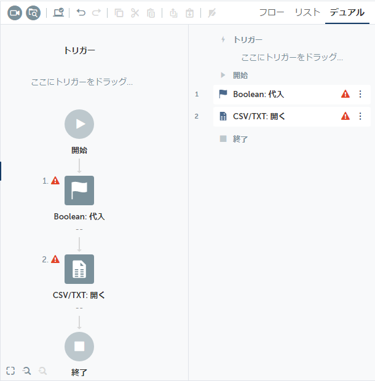The image size is (375, 381).
Task: Select the デュアル view tab
Action: 347,12
